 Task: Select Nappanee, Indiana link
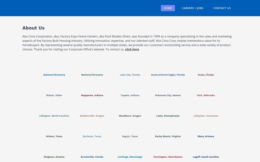(x=92, y=95)
